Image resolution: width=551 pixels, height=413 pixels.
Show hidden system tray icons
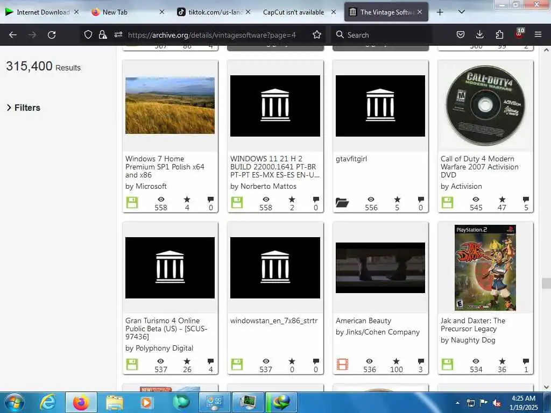point(457,403)
